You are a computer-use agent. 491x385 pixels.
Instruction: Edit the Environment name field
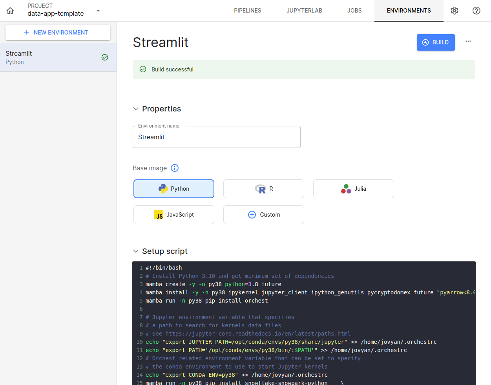[x=217, y=137]
